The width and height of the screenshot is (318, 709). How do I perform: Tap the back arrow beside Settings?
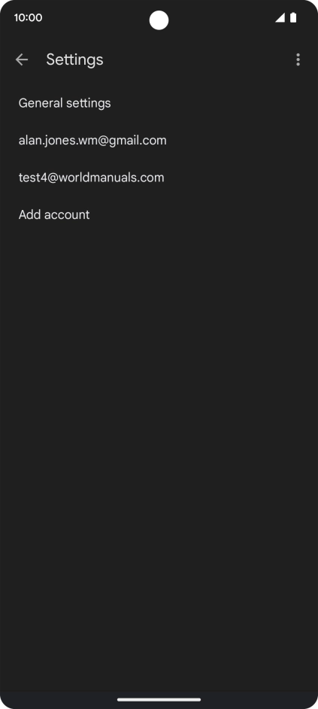pyautogui.click(x=22, y=59)
